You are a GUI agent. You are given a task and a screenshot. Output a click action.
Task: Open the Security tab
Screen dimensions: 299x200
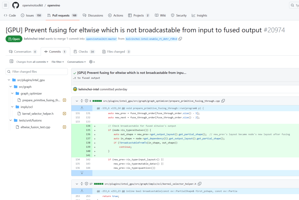[179, 15]
